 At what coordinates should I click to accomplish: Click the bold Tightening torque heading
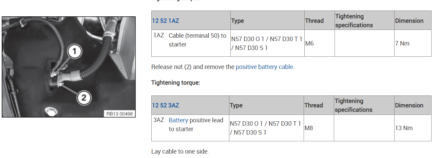point(176,83)
